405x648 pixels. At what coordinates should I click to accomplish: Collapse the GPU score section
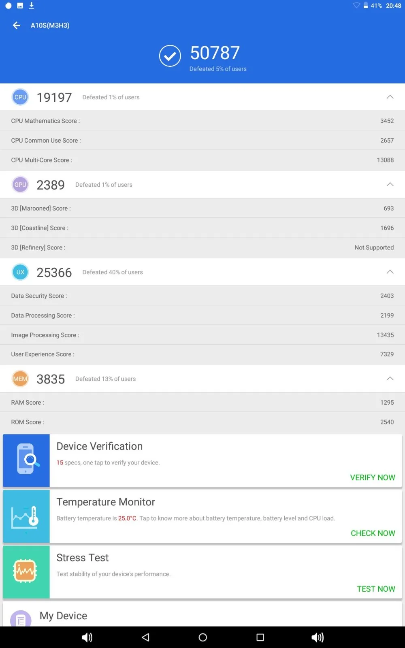click(x=390, y=185)
